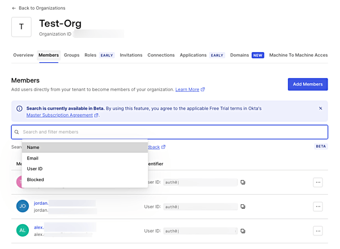
Task: Click the info icon in the Beta banner
Action: coord(19,109)
